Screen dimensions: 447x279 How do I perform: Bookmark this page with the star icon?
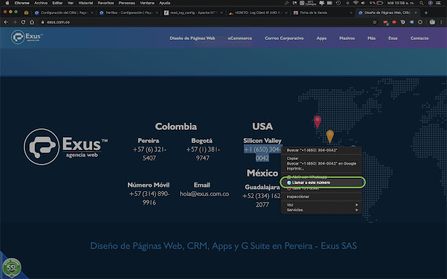pos(374,22)
